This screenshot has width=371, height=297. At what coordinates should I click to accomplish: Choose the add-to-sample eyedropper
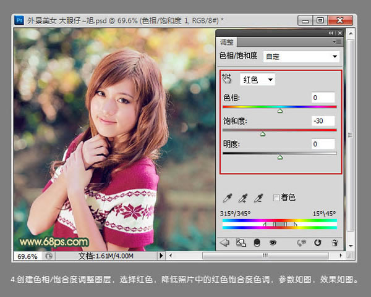243,198
